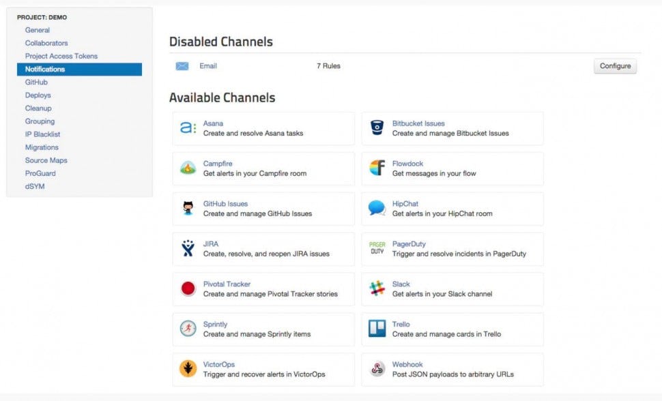Open the Campfire channel link
The image size is (662, 401).
pyautogui.click(x=218, y=164)
